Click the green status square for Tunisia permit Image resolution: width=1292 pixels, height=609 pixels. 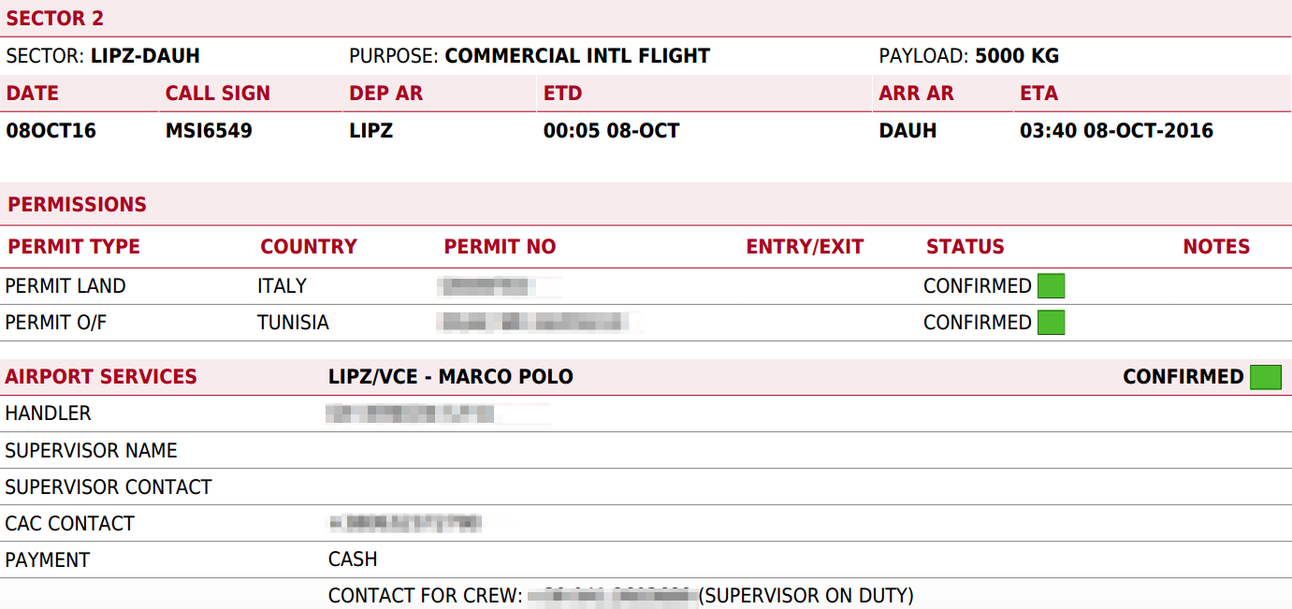[1051, 323]
